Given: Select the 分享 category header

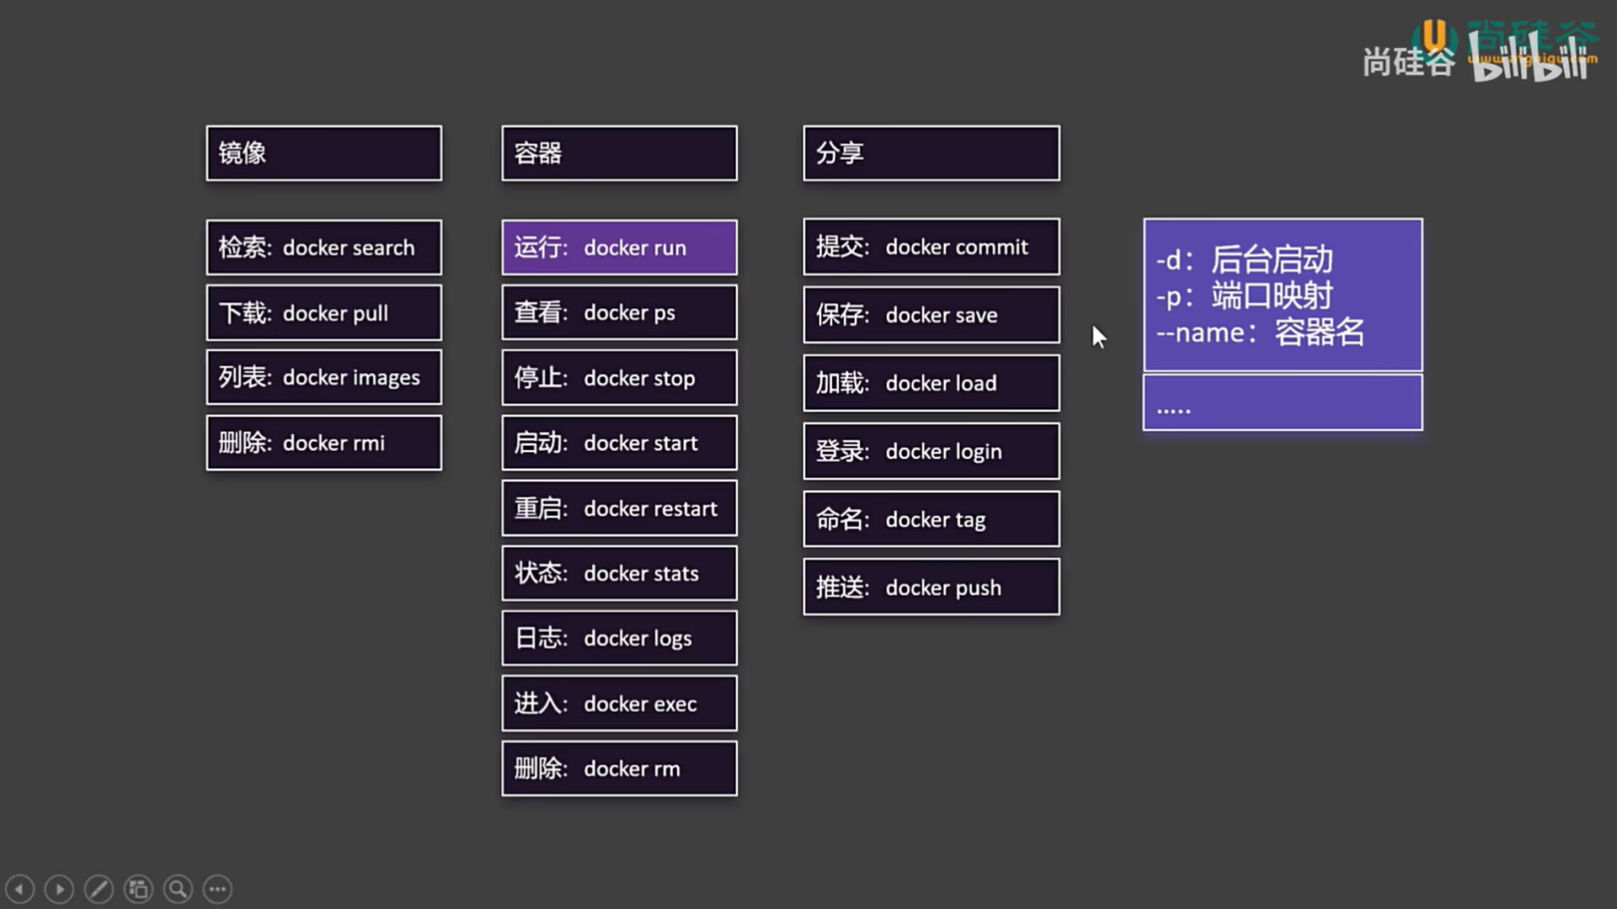Looking at the screenshot, I should point(931,153).
